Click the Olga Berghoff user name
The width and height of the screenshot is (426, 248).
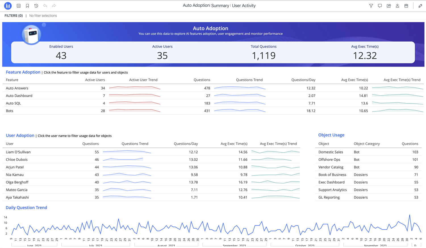[17, 182]
